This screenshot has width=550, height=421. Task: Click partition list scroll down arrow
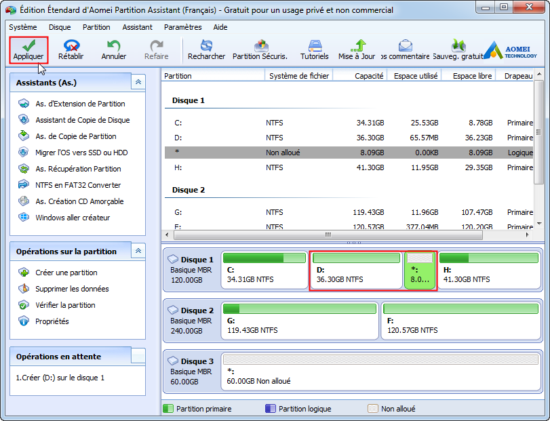[539, 223]
